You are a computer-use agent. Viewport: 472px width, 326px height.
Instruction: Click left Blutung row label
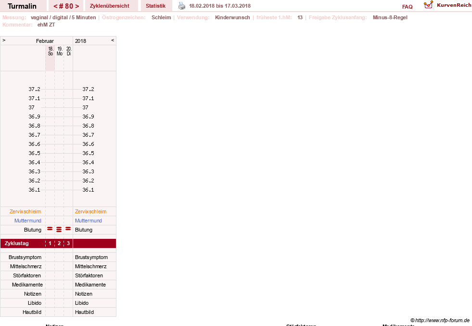pyautogui.click(x=33, y=230)
